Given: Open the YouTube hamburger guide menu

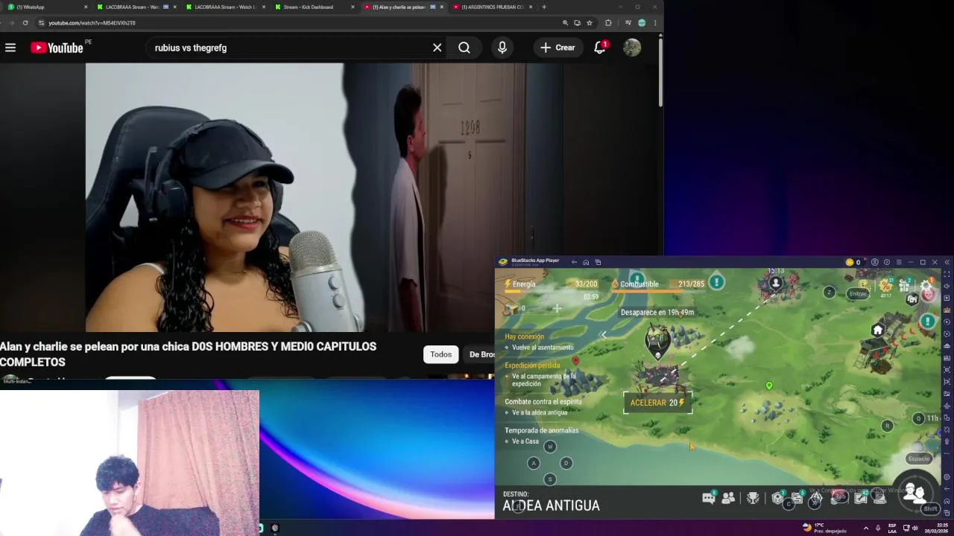Looking at the screenshot, I should (x=10, y=48).
